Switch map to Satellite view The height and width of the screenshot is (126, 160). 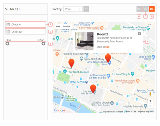tap(66, 26)
